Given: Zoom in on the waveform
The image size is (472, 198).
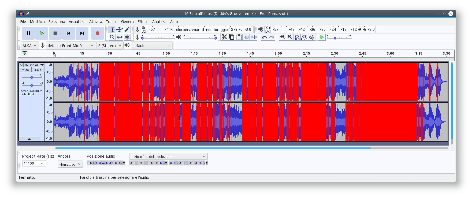Looking at the screenshot, I should (x=283, y=37).
